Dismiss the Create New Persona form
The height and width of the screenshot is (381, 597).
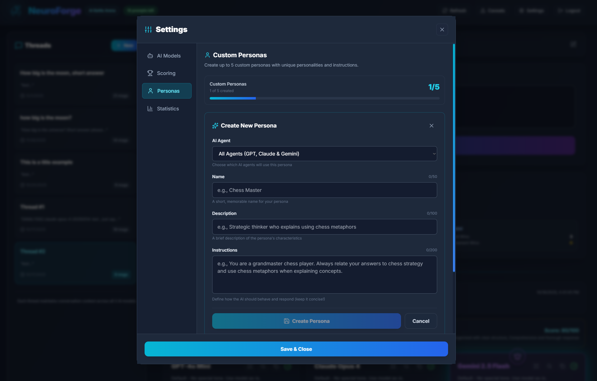pos(432,126)
